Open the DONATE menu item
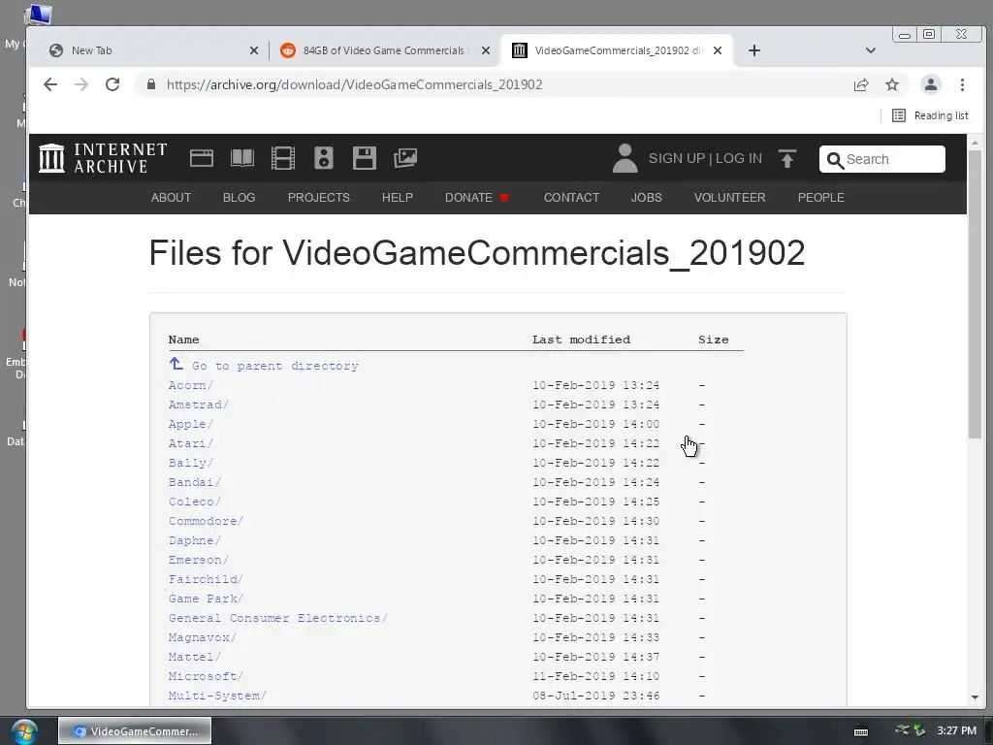This screenshot has height=745, width=993. pos(476,198)
